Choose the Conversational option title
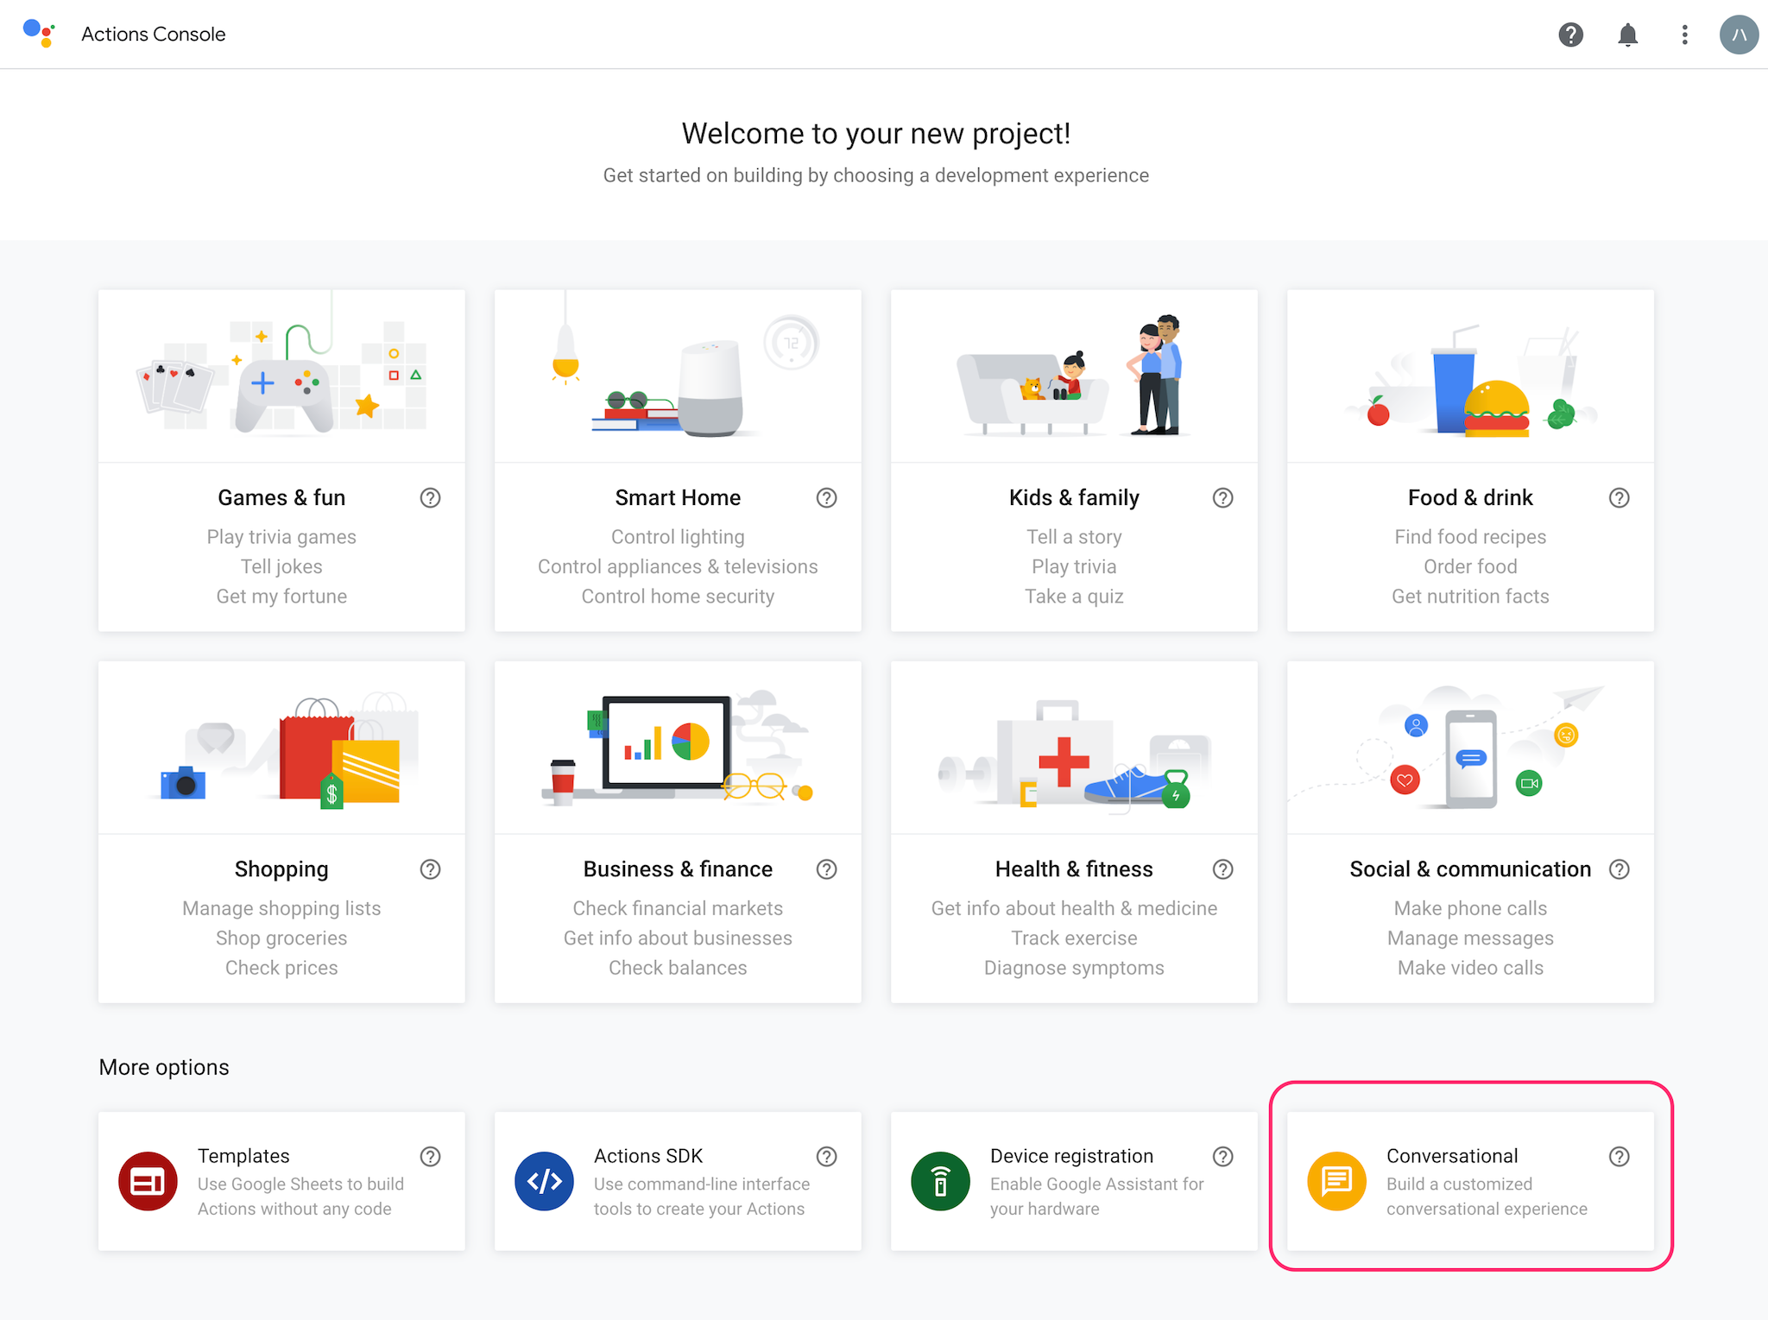Screen dimensions: 1768x1320 click(x=1452, y=1156)
